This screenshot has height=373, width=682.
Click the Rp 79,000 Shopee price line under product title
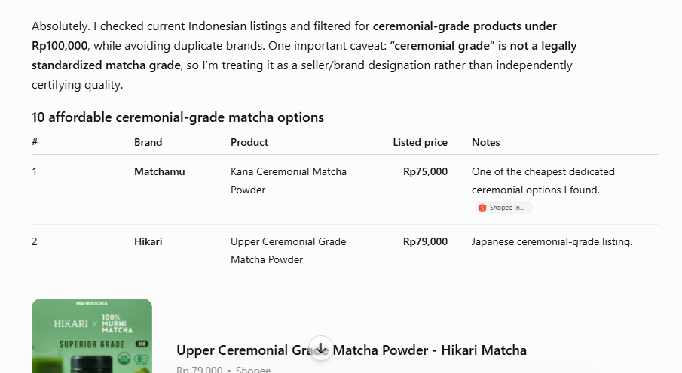224,369
